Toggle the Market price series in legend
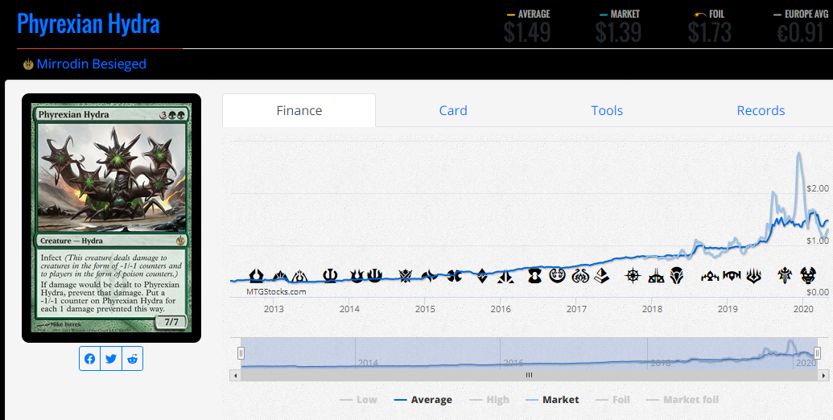 [x=552, y=400]
